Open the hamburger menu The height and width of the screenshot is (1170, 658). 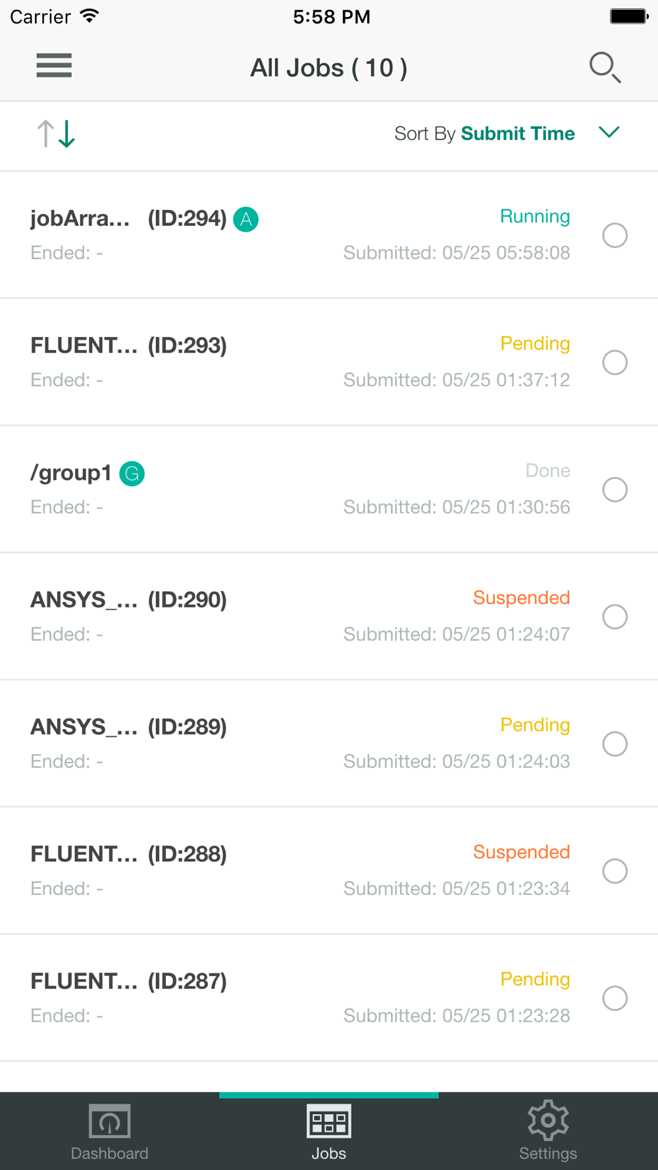[x=54, y=66]
